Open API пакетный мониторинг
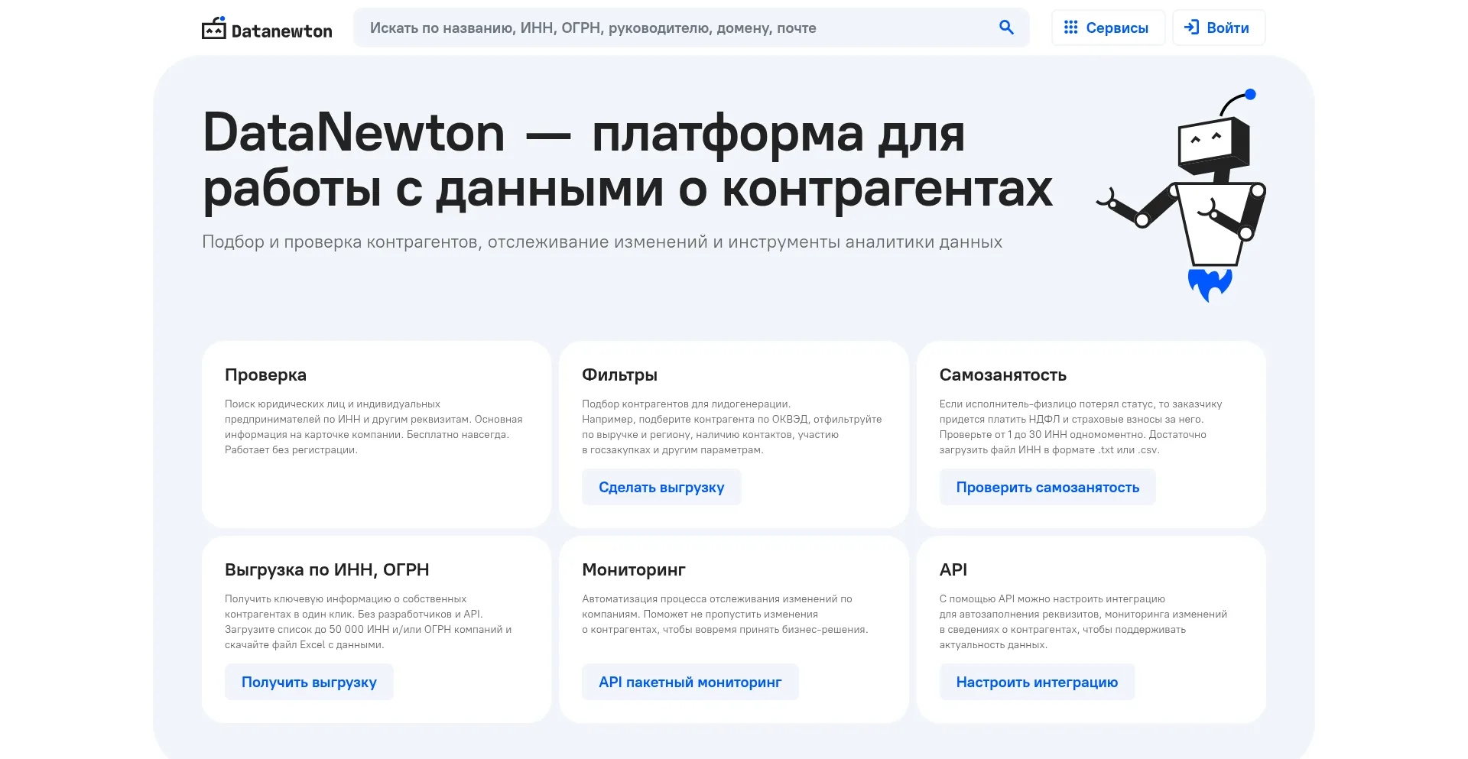 [690, 682]
